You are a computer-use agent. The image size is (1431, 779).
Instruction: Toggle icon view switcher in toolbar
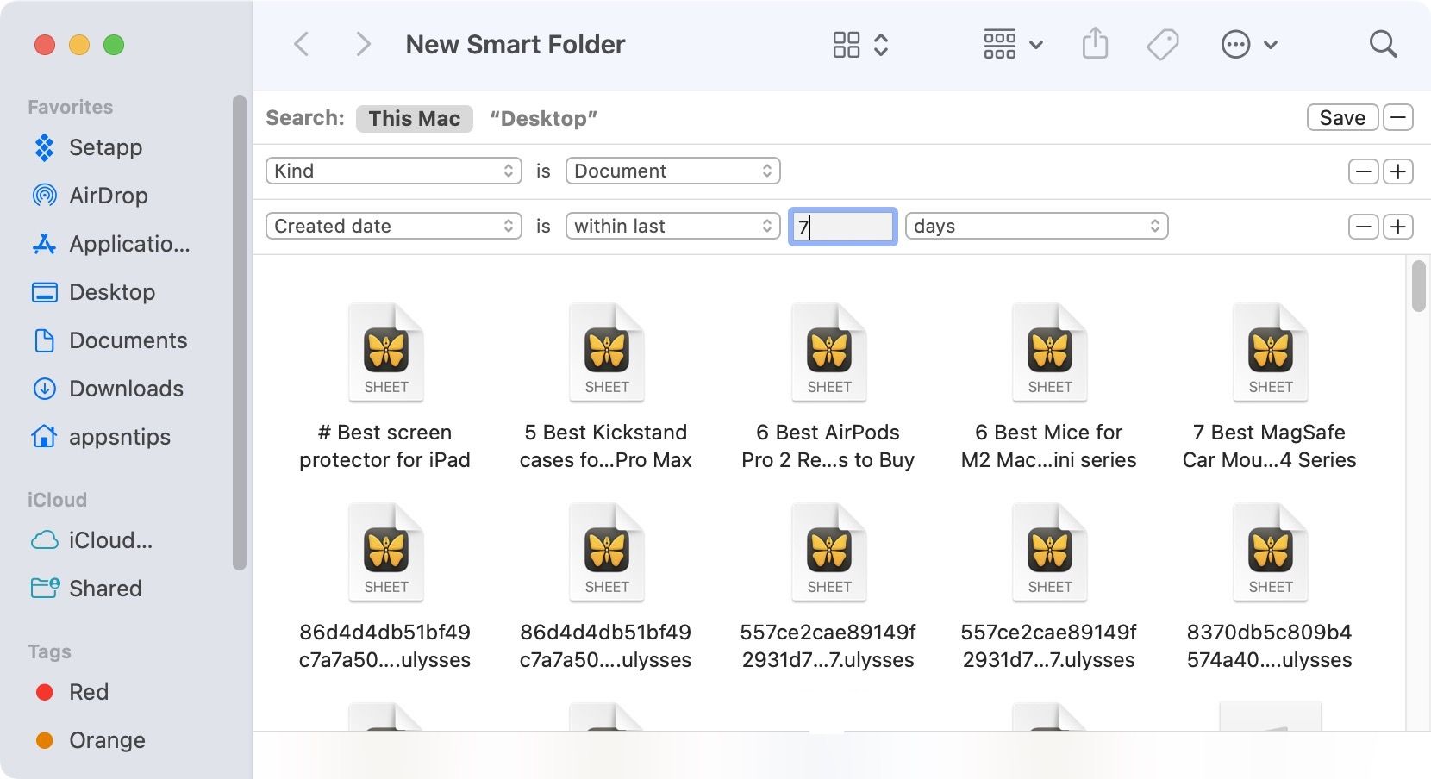coord(859,44)
